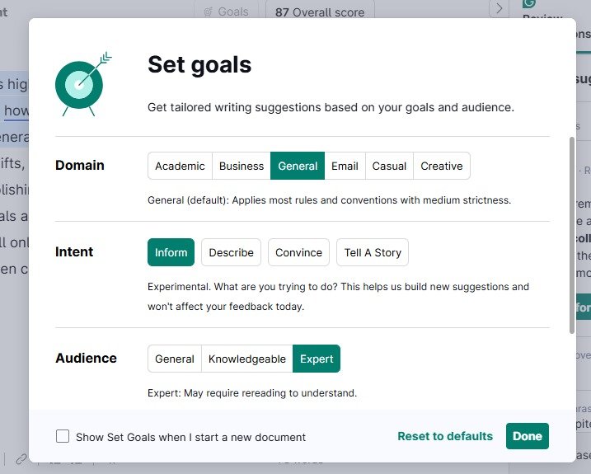591x474 pixels.
Task: Choose the Describe intent
Action: point(231,252)
